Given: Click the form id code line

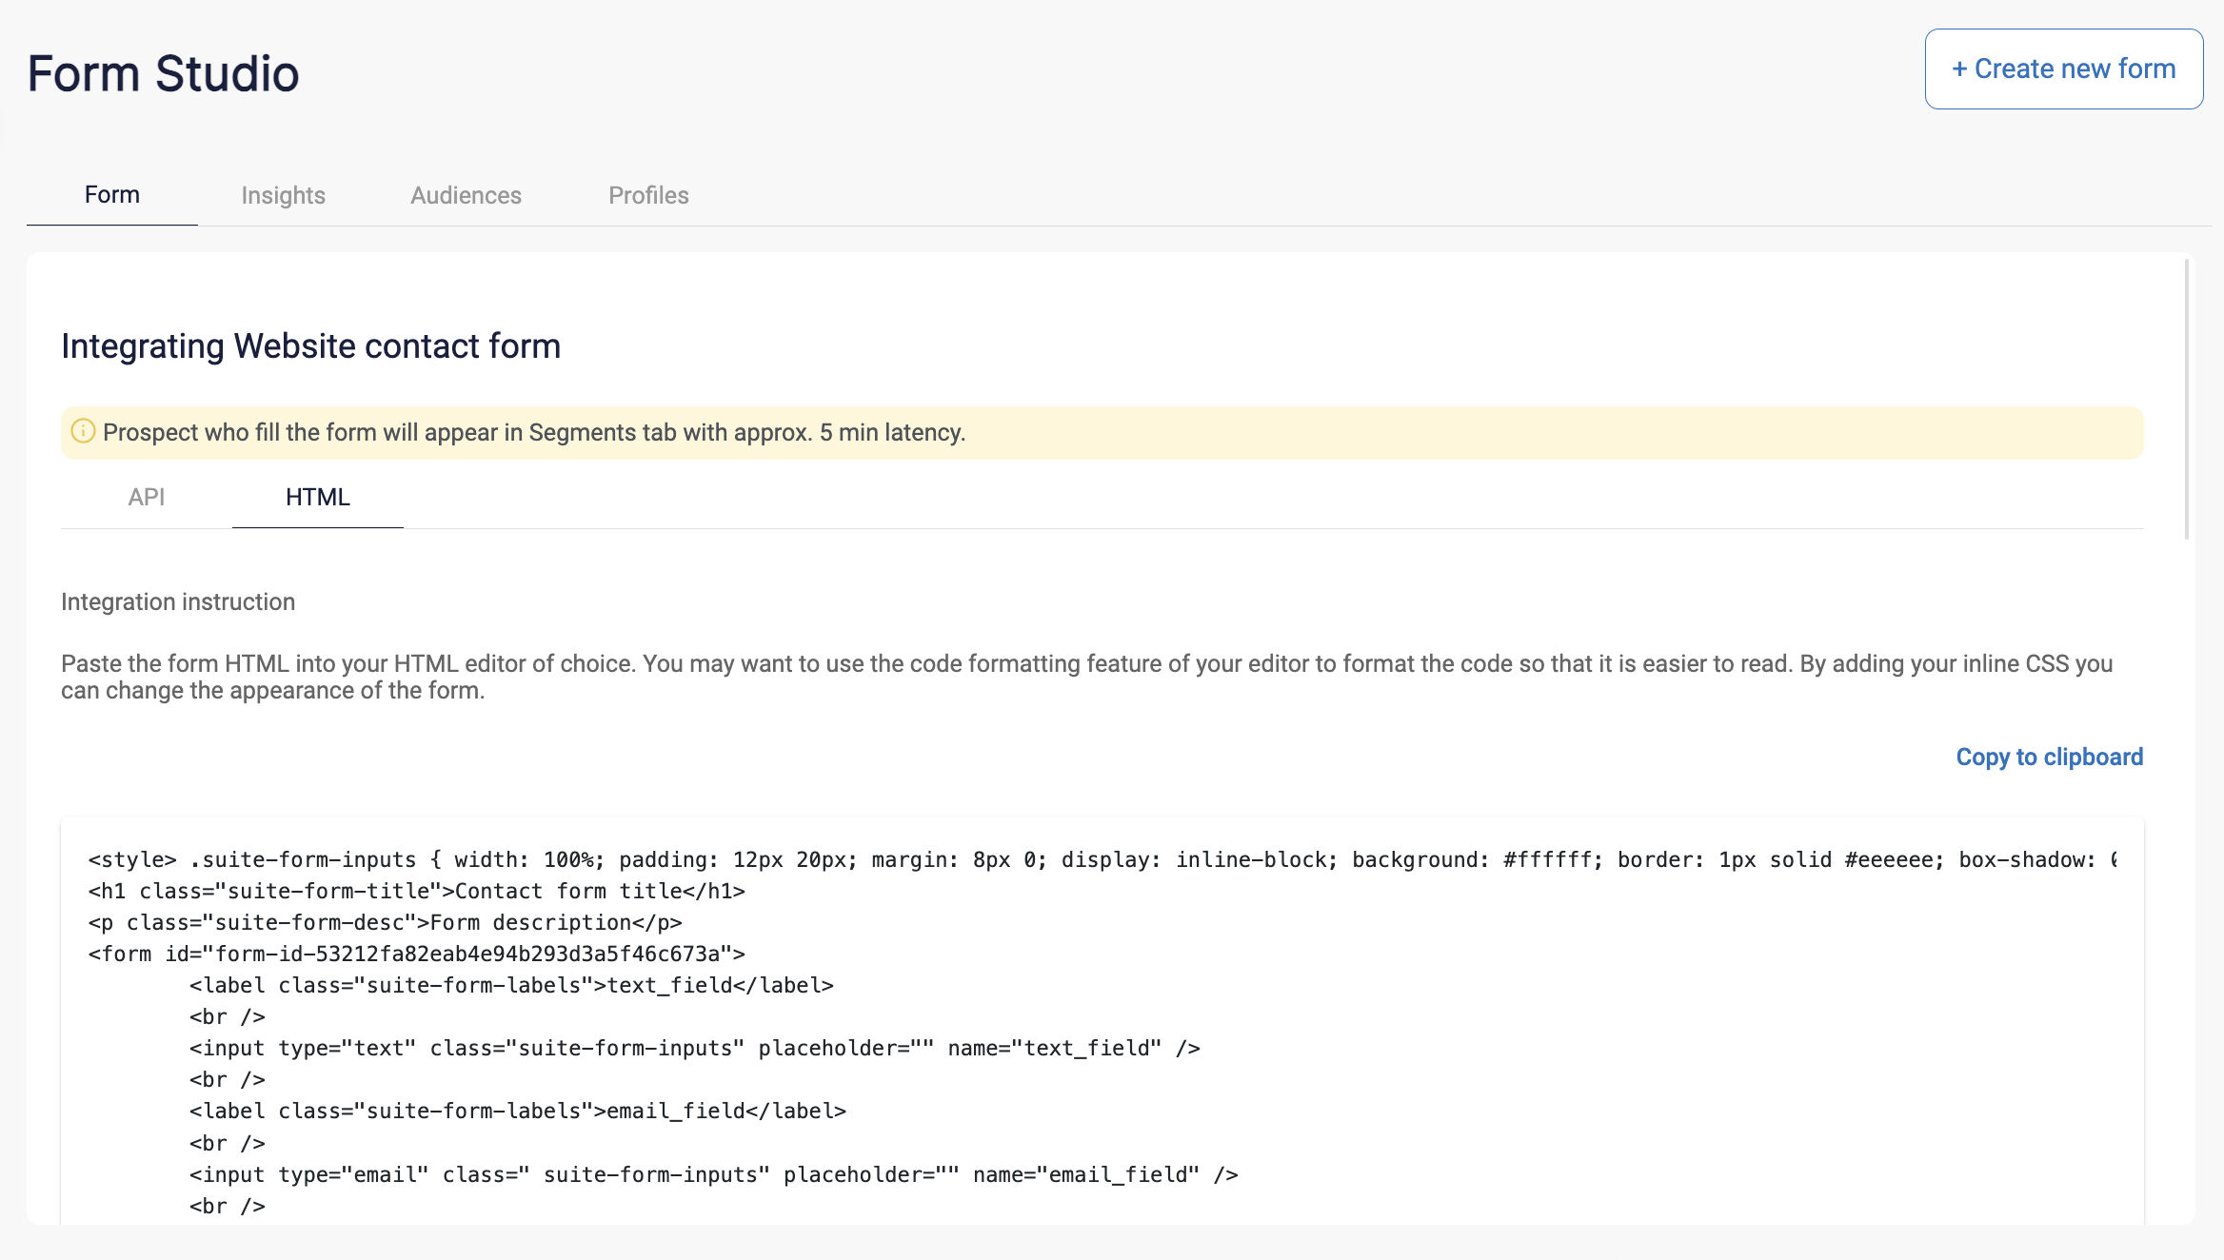Looking at the screenshot, I should click(x=417, y=955).
